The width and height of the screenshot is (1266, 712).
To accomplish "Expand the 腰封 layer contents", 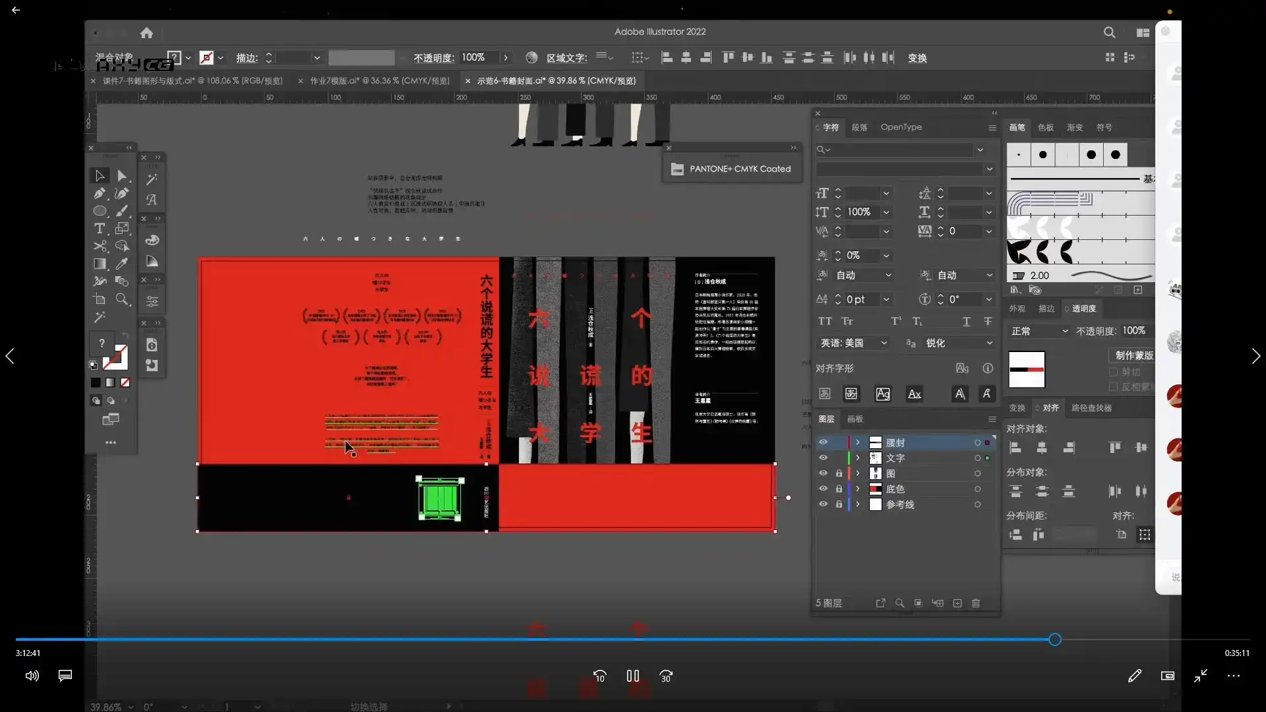I will (x=858, y=442).
